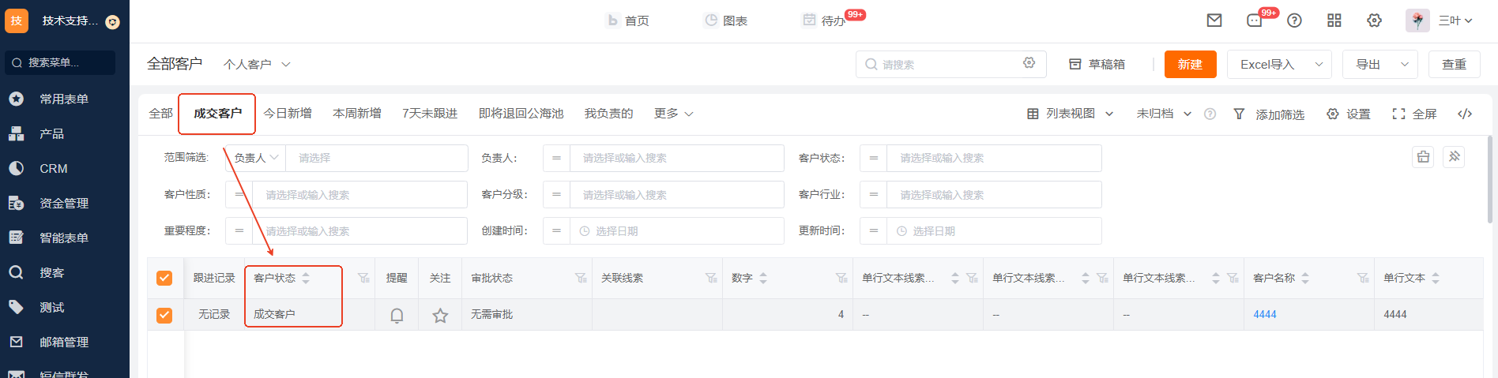The image size is (1498, 378).
Task: Click the pin icon beside filters
Action: (1454, 156)
